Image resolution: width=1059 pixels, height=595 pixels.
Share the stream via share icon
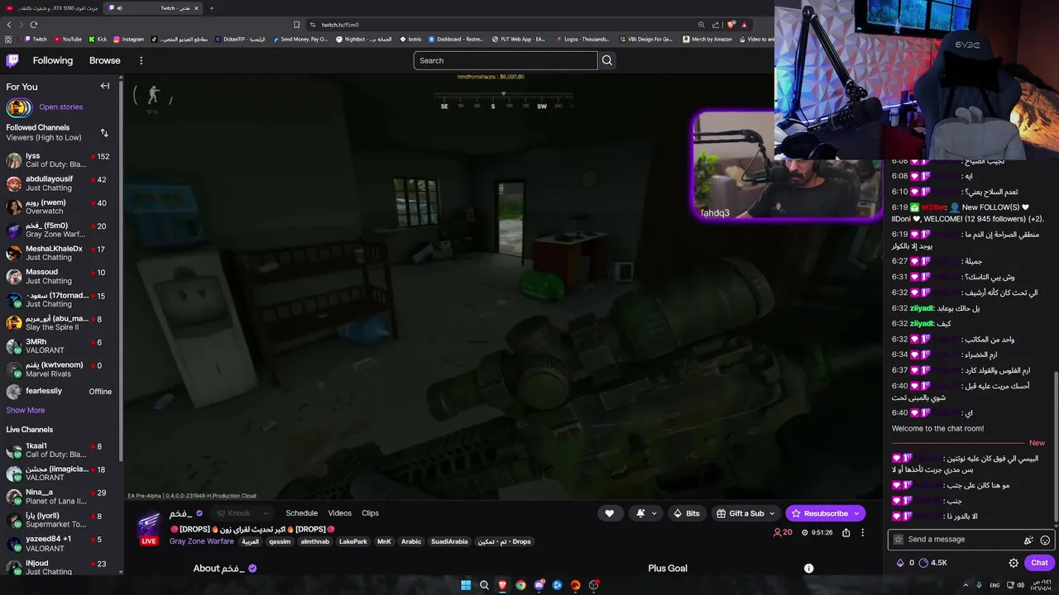coord(846,532)
